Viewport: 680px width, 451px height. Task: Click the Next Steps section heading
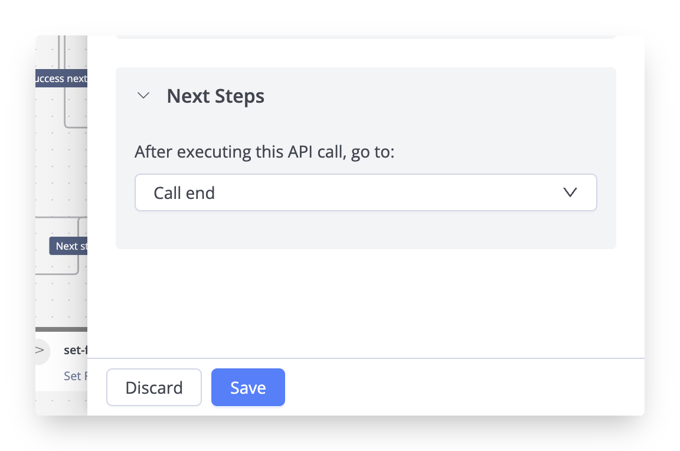tap(215, 96)
